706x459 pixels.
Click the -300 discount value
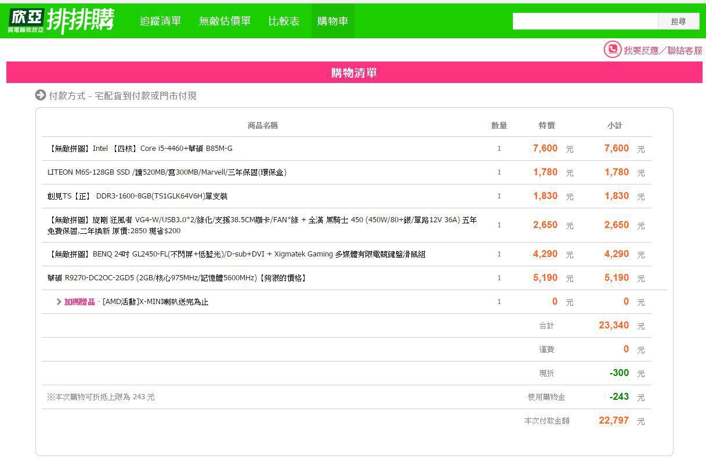pos(619,373)
